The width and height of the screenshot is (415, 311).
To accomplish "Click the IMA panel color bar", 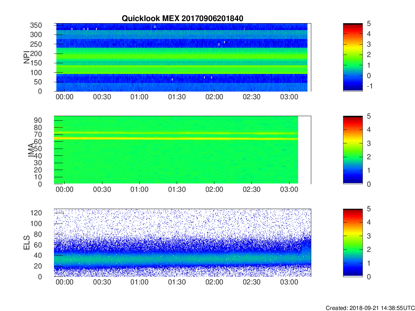I will click(x=353, y=150).
